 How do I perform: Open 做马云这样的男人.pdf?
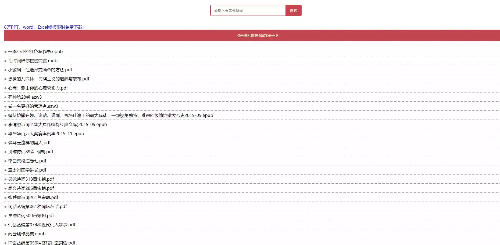pos(29,143)
